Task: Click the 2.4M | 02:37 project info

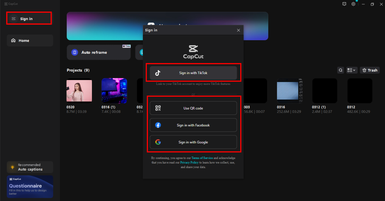Action: [322, 112]
